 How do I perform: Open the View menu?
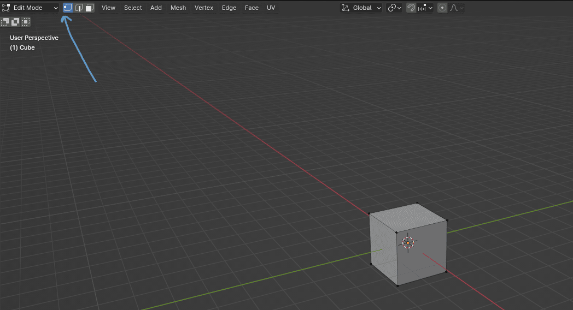[x=108, y=8]
